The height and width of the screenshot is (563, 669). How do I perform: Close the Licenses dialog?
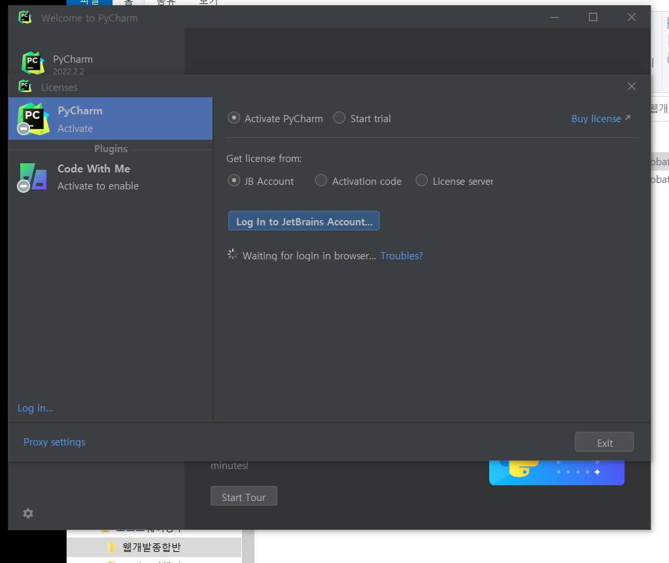pos(632,86)
